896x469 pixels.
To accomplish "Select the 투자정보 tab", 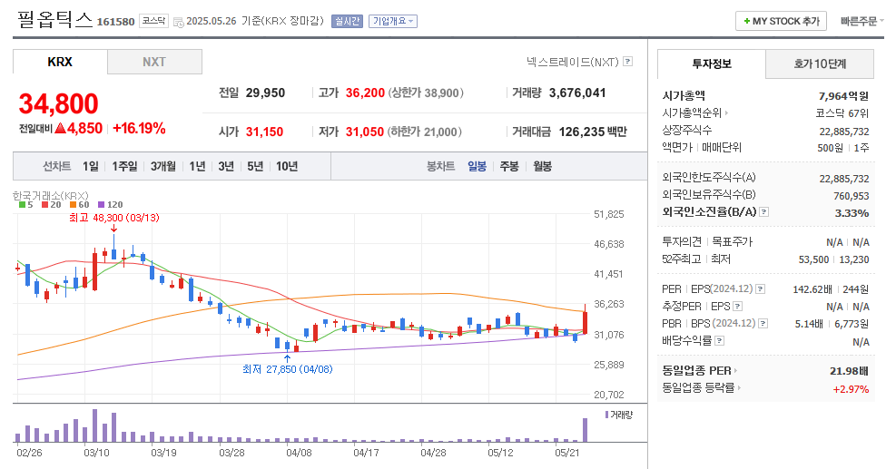I will (712, 64).
